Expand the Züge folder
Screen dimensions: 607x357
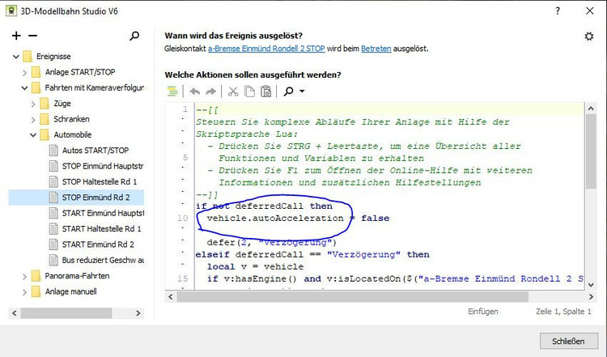click(33, 104)
